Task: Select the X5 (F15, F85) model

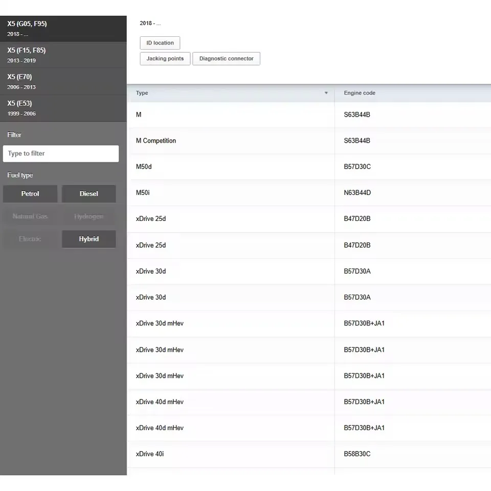Action: (63, 55)
